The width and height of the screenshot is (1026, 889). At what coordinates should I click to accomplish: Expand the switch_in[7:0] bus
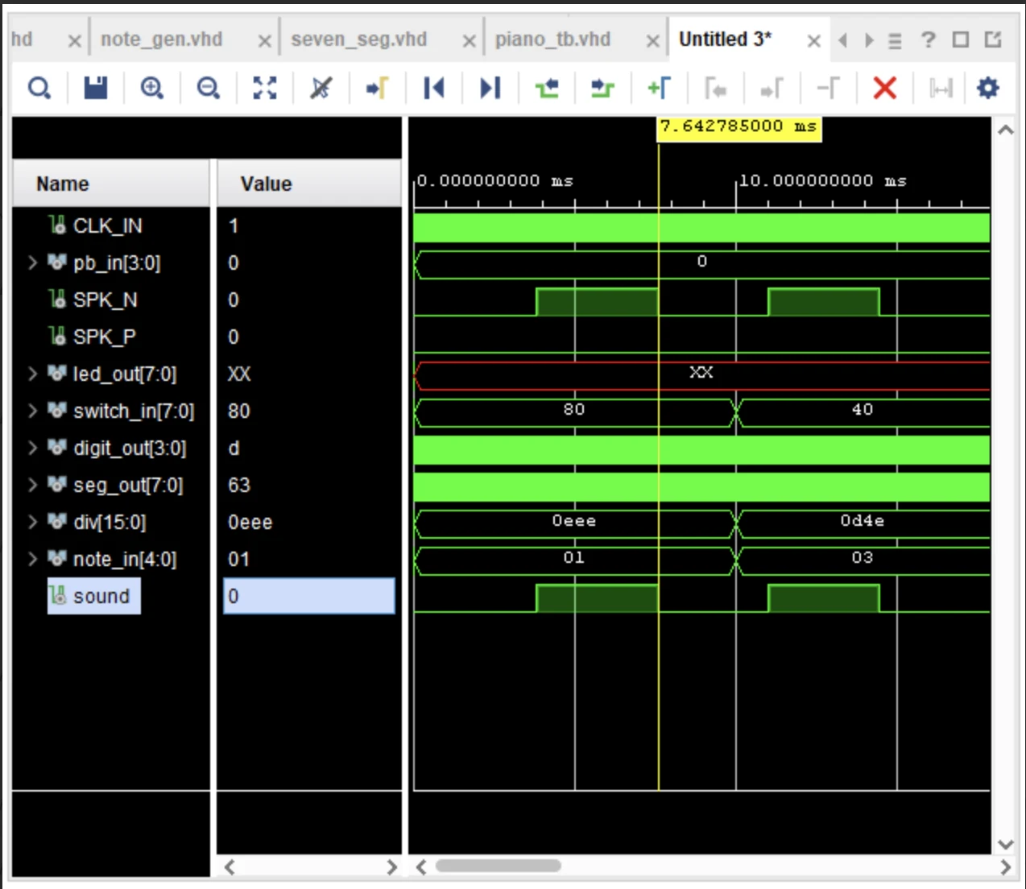[32, 411]
